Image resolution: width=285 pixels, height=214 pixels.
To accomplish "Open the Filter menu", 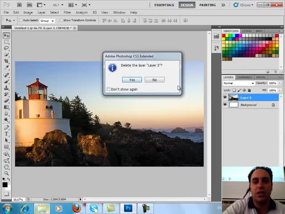I will 67,12.
